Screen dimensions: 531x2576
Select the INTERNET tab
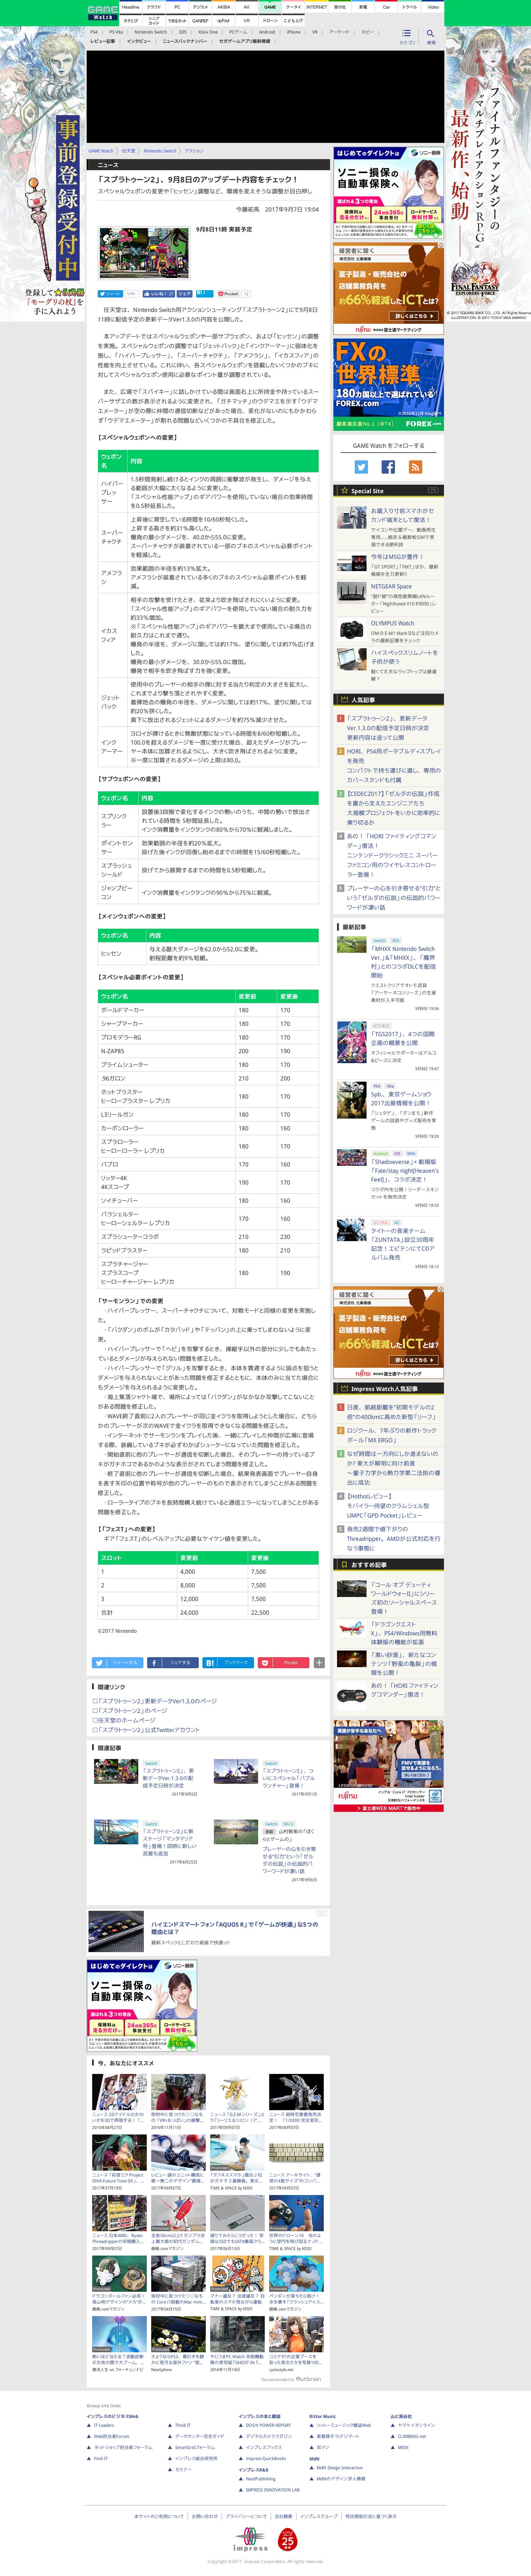click(316, 7)
